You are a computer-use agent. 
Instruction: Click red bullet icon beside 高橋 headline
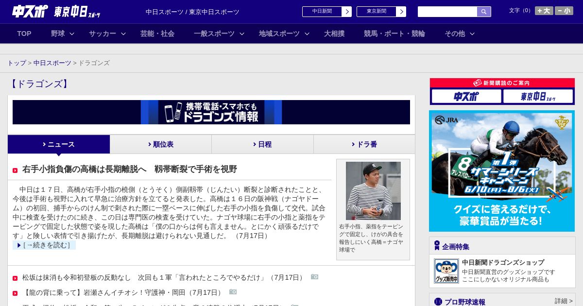[15, 170]
